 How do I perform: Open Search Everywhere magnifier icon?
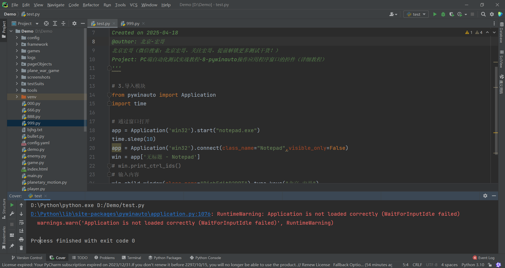[483, 14]
